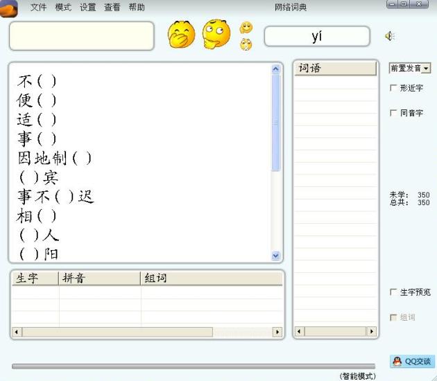Click the 拼音 column header
The width and height of the screenshot is (437, 381).
tap(99, 278)
